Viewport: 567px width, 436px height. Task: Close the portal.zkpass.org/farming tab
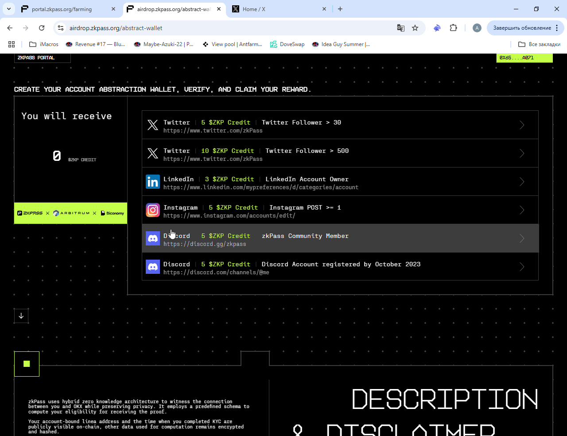pyautogui.click(x=113, y=9)
